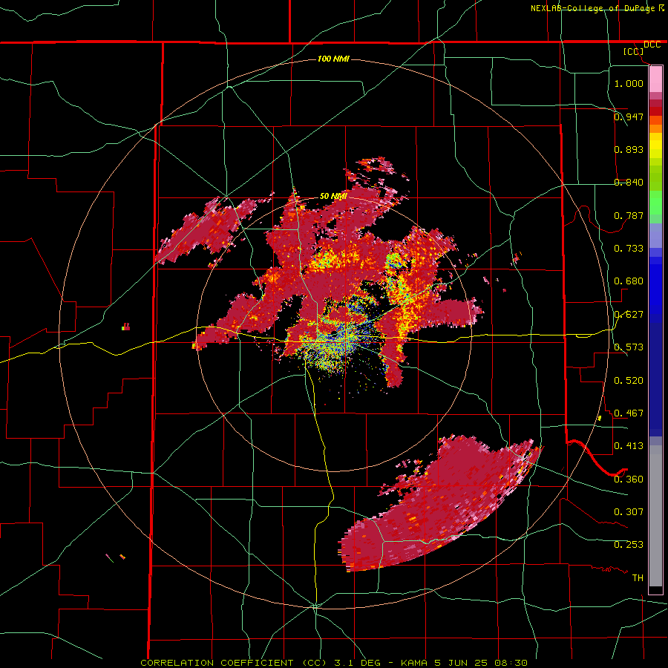Pick the gray segment of the color bar
The width and height of the screenshot is (668, 668).
coord(655,516)
